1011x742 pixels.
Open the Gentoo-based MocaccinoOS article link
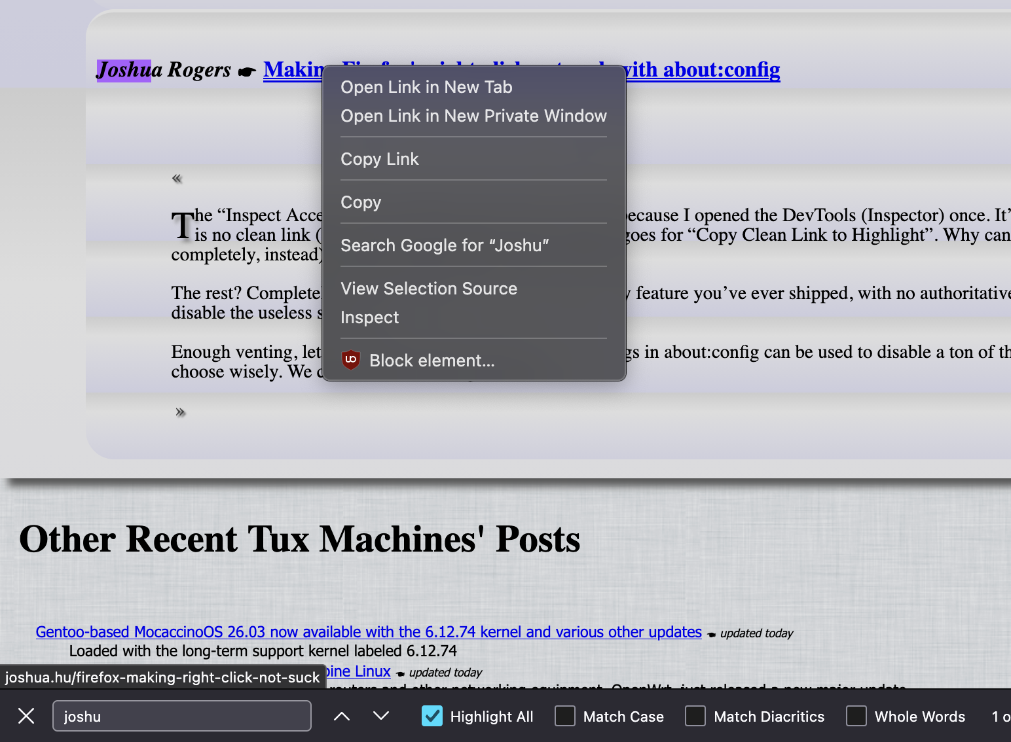click(368, 632)
